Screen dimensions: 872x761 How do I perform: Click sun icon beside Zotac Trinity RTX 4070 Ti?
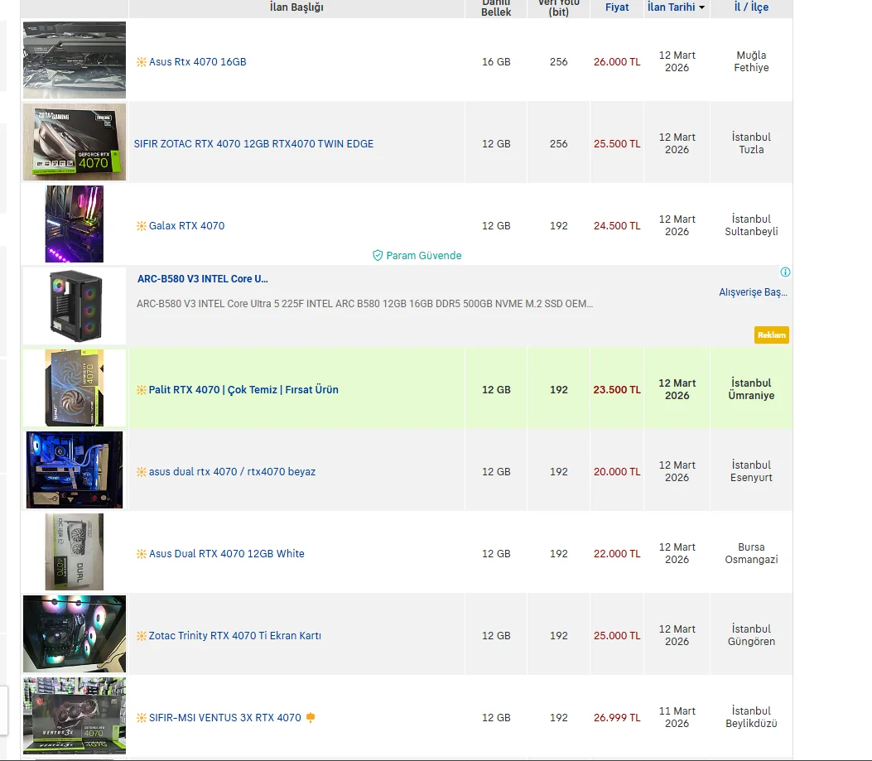point(142,636)
